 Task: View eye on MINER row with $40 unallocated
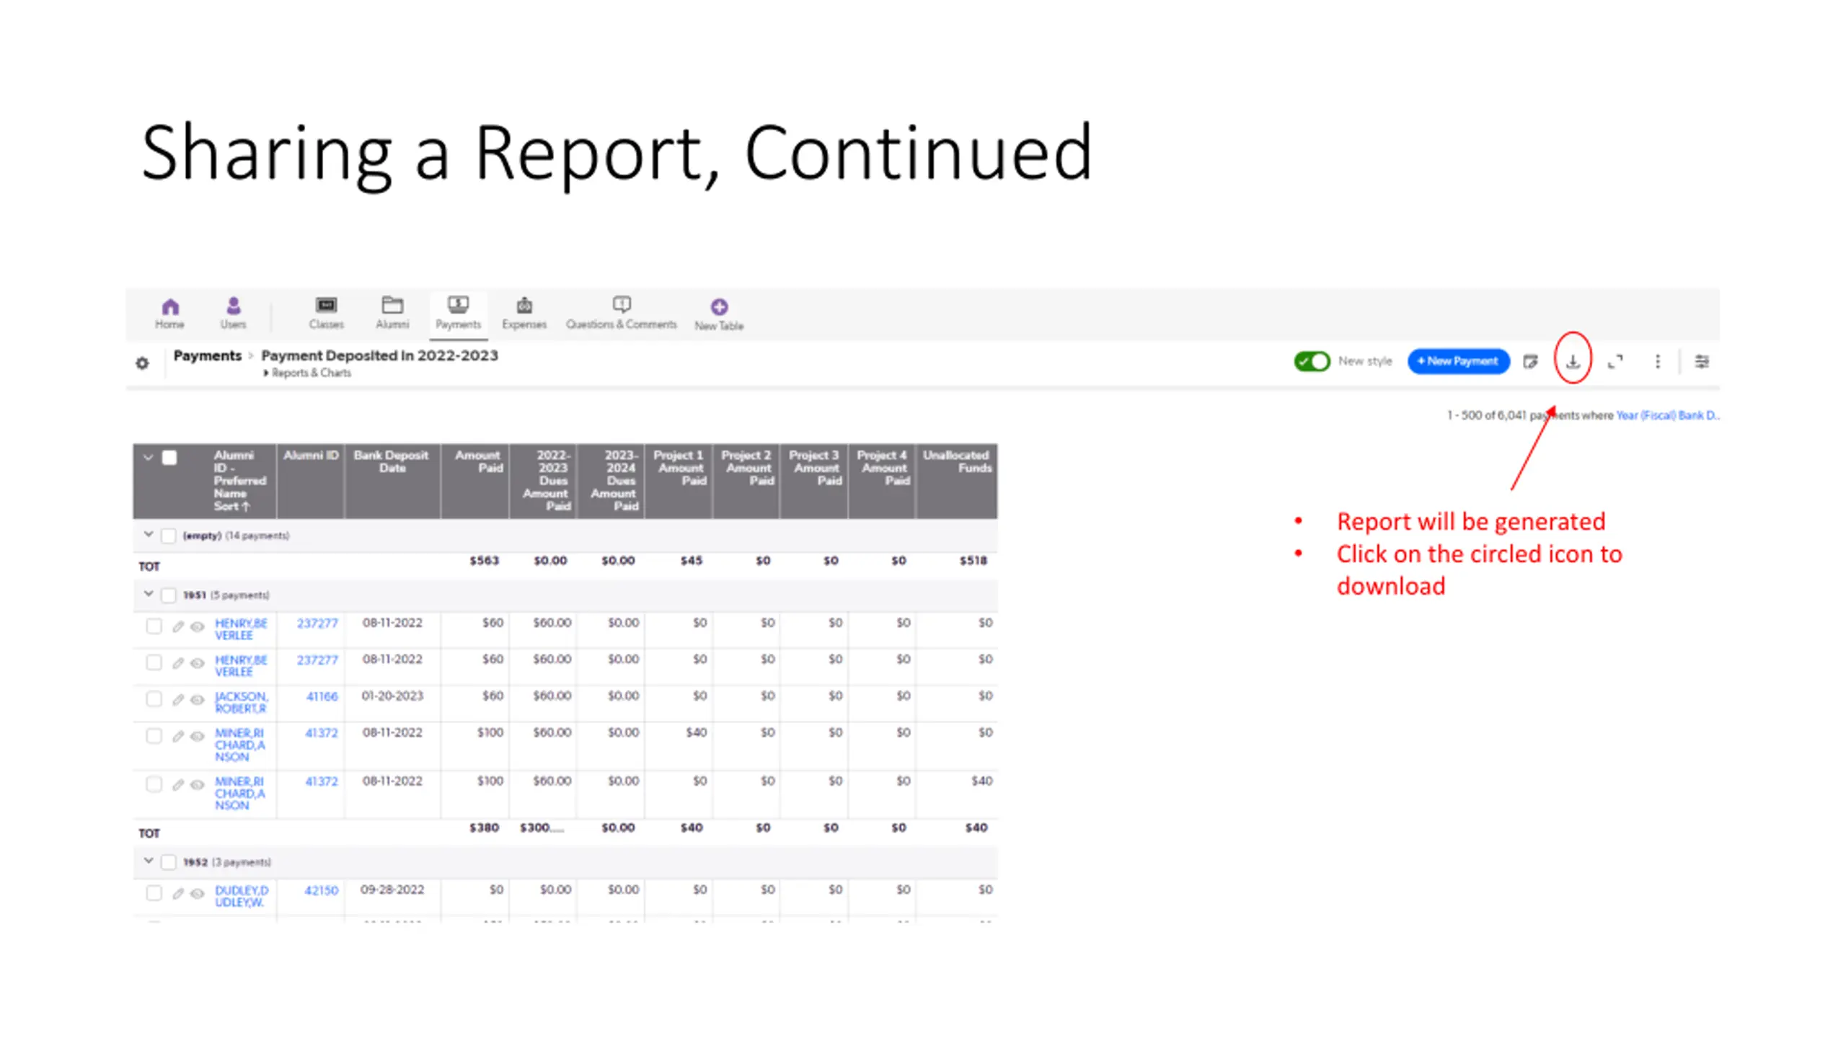pyautogui.click(x=197, y=785)
